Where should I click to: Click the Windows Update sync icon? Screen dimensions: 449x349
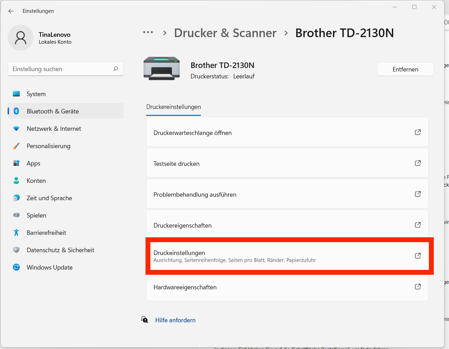[16, 267]
